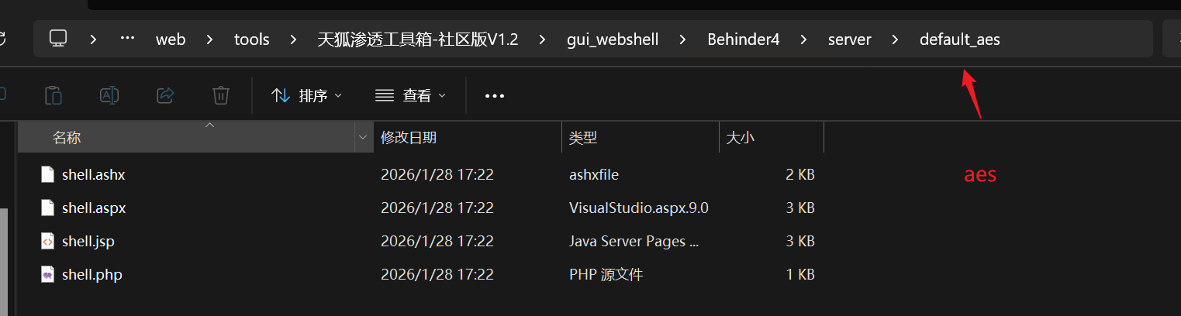
Task: Click the shell.ashx file icon
Action: point(47,175)
